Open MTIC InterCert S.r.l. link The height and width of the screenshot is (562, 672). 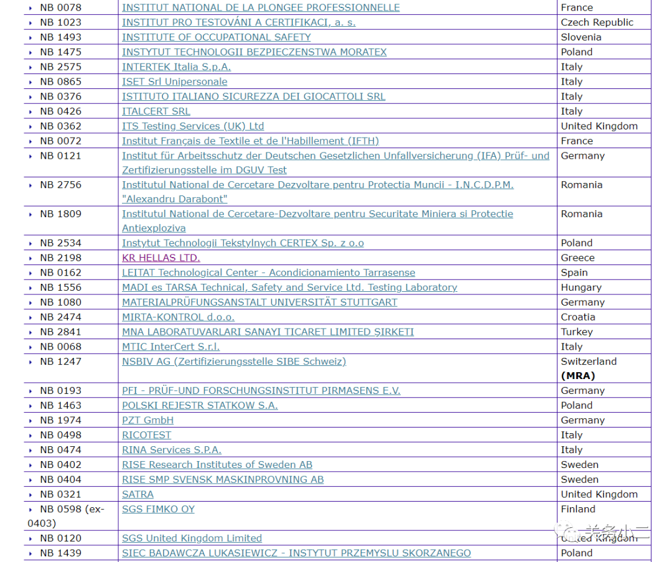tap(170, 347)
